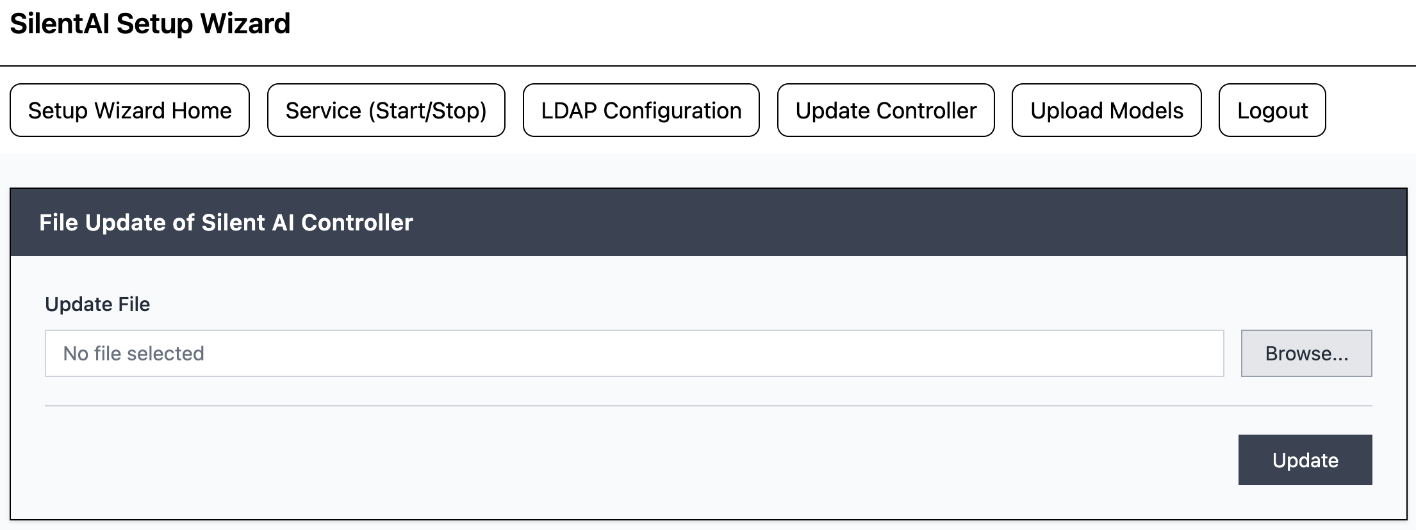Image resolution: width=1416 pixels, height=530 pixels.
Task: Click the 'No file selected' file field
Action: pyautogui.click(x=634, y=353)
